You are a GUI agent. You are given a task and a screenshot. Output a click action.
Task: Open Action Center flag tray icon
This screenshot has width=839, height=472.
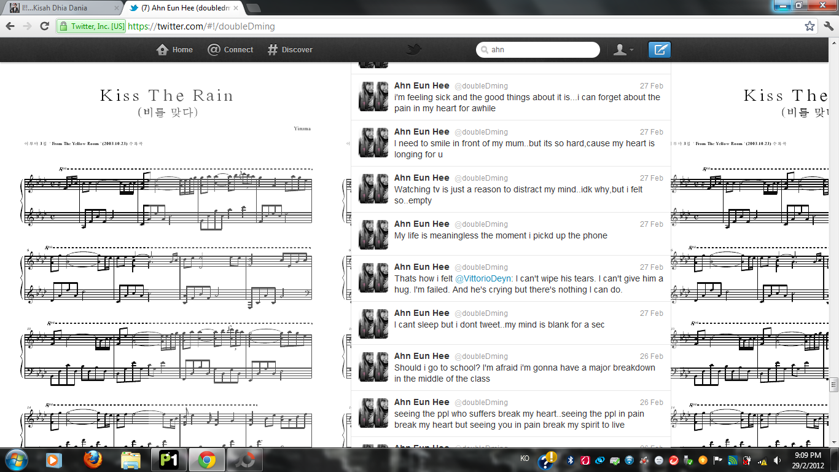[717, 460]
